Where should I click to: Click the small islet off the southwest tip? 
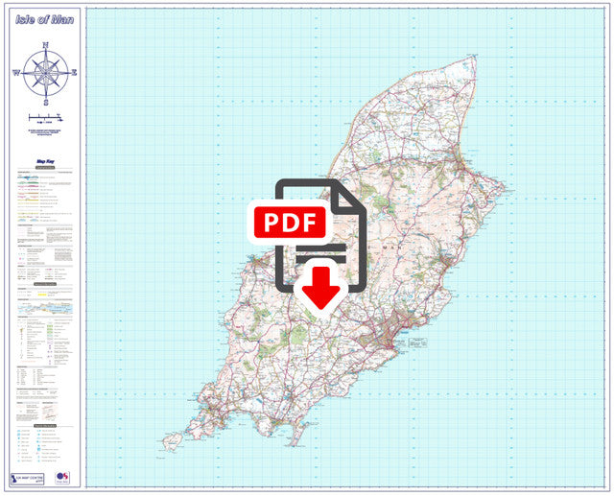pyautogui.click(x=172, y=441)
